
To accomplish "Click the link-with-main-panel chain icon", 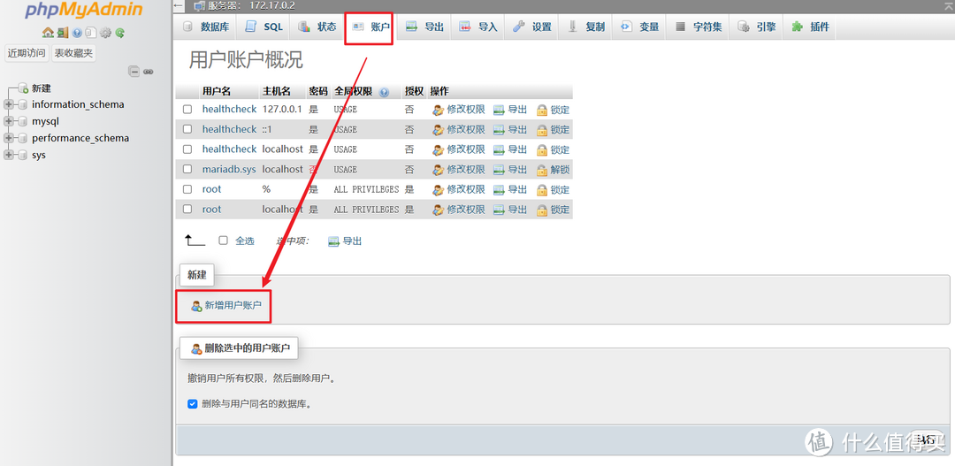I will (148, 72).
